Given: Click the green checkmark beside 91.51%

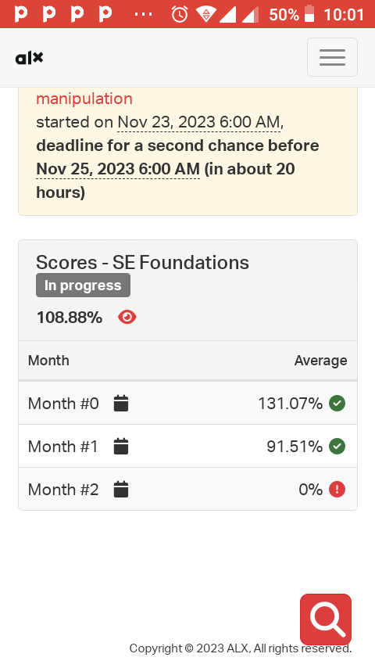Looking at the screenshot, I should click(x=337, y=447).
